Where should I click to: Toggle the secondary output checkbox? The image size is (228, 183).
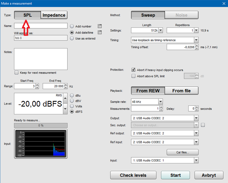coord(203,125)
